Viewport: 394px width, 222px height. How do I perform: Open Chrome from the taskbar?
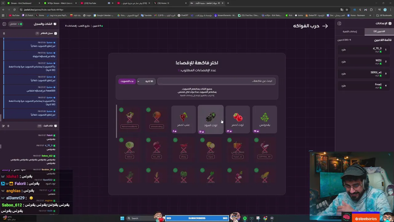point(265,218)
